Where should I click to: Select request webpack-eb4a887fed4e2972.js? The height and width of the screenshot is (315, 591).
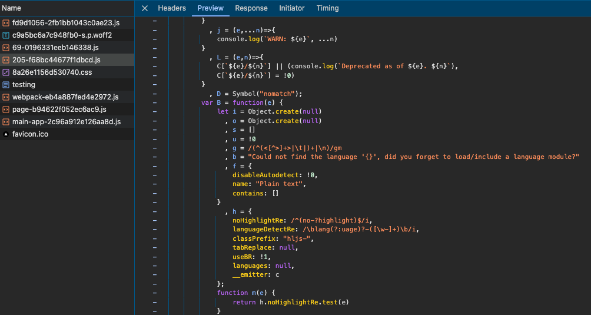pos(67,97)
